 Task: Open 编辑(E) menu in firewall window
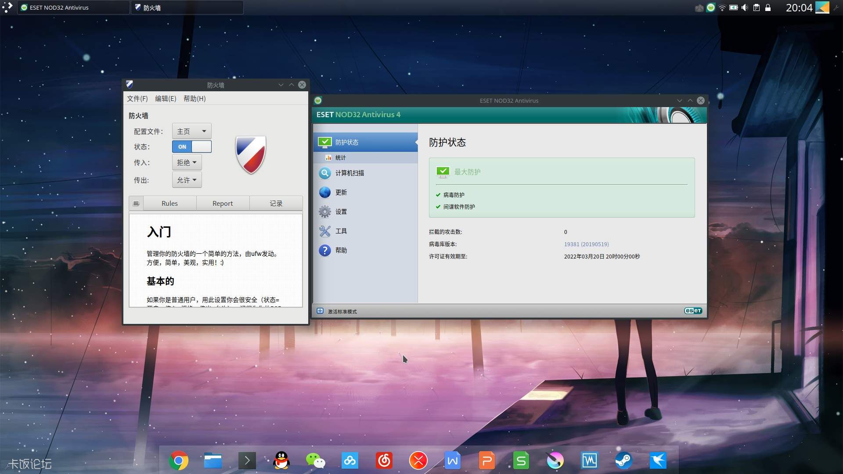click(166, 98)
